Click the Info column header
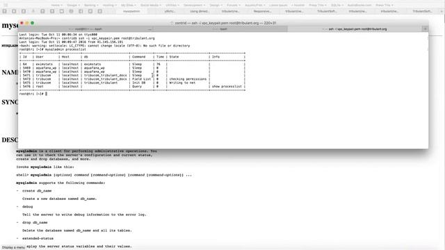 click(x=216, y=57)
